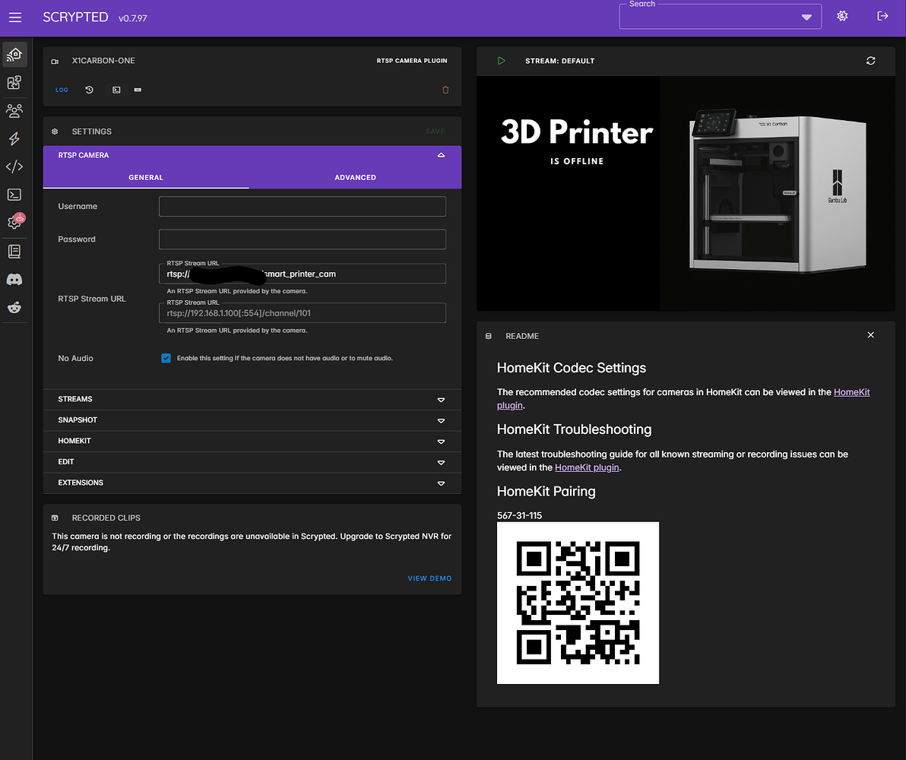906x760 pixels.
Task: Open the Reddit community icon
Action: [14, 307]
